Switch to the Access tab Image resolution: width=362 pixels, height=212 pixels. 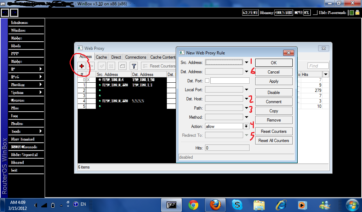tap(86, 57)
